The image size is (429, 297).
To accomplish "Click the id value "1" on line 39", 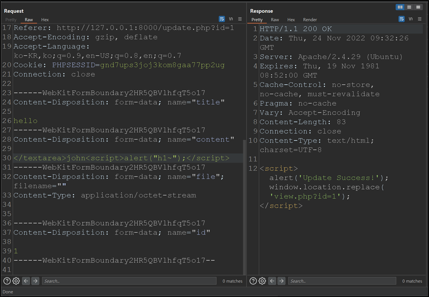I will [16, 251].
